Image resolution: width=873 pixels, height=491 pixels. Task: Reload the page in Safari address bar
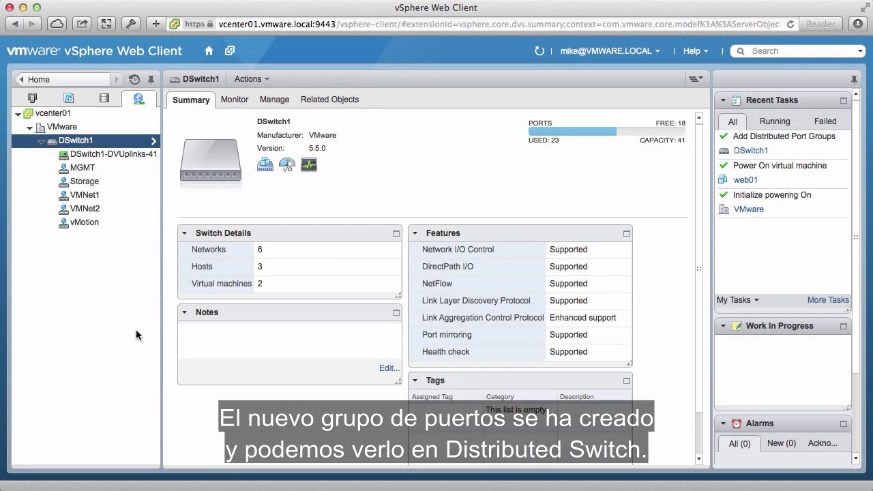(x=790, y=24)
